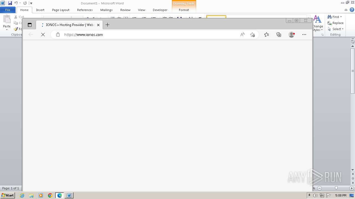
Task: Open the Review ribbon tab
Action: point(125,10)
